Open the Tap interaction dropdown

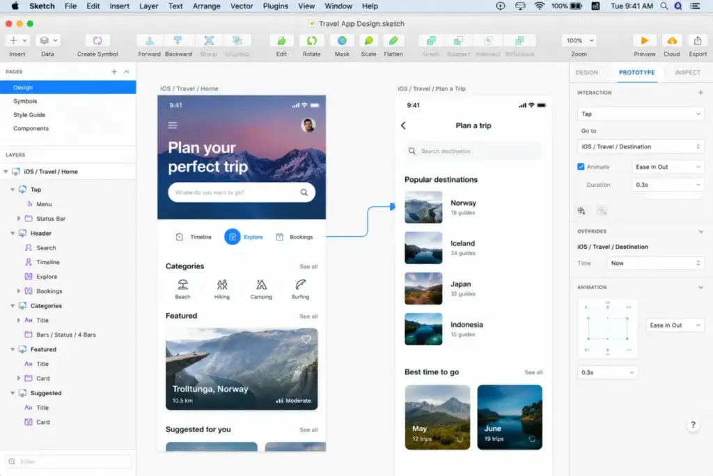coord(641,114)
